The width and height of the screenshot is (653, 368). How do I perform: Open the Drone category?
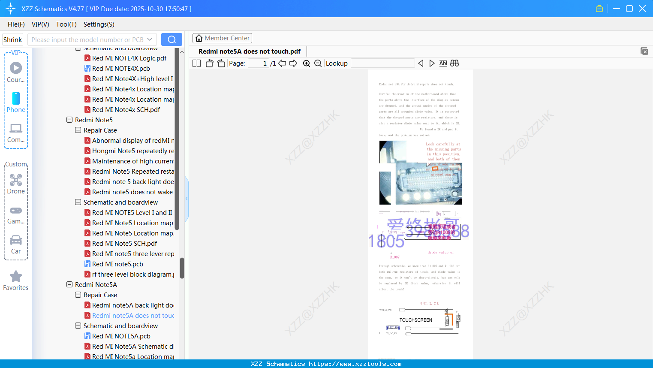[16, 184]
